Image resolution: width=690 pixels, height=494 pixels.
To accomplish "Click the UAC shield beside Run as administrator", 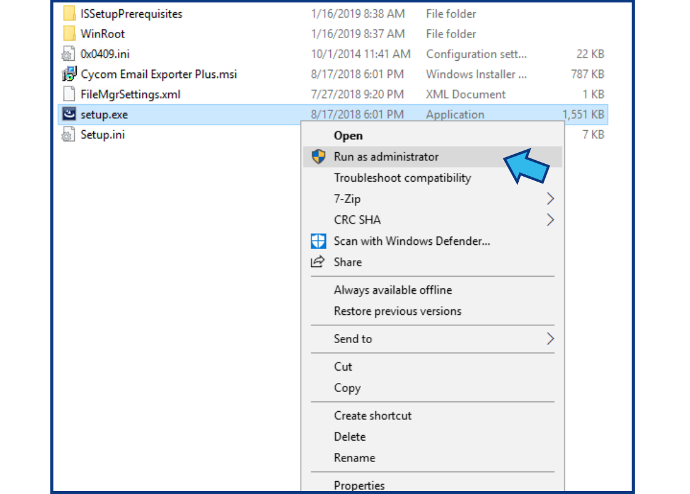I will [317, 156].
